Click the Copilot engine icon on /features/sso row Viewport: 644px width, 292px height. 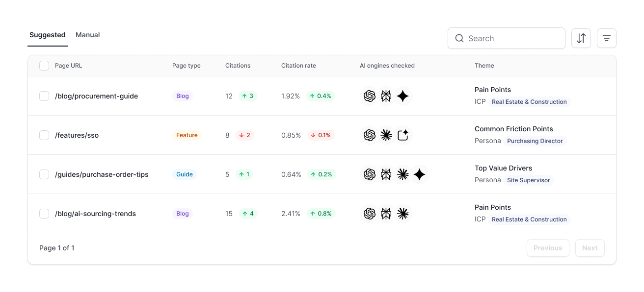403,135
